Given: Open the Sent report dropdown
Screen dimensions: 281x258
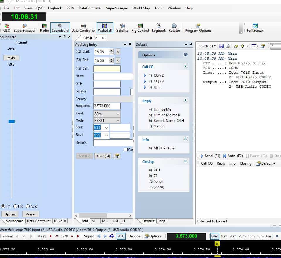Looking at the screenshot, I should pos(106,127).
